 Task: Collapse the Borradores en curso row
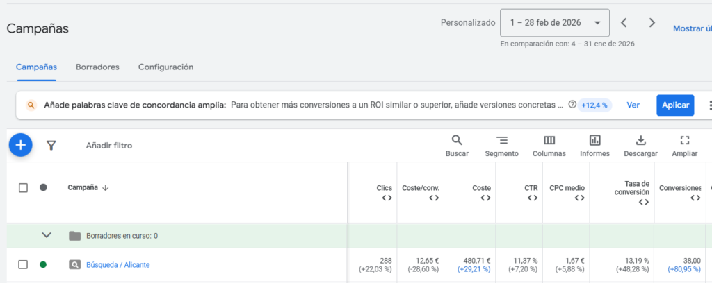[x=47, y=235]
